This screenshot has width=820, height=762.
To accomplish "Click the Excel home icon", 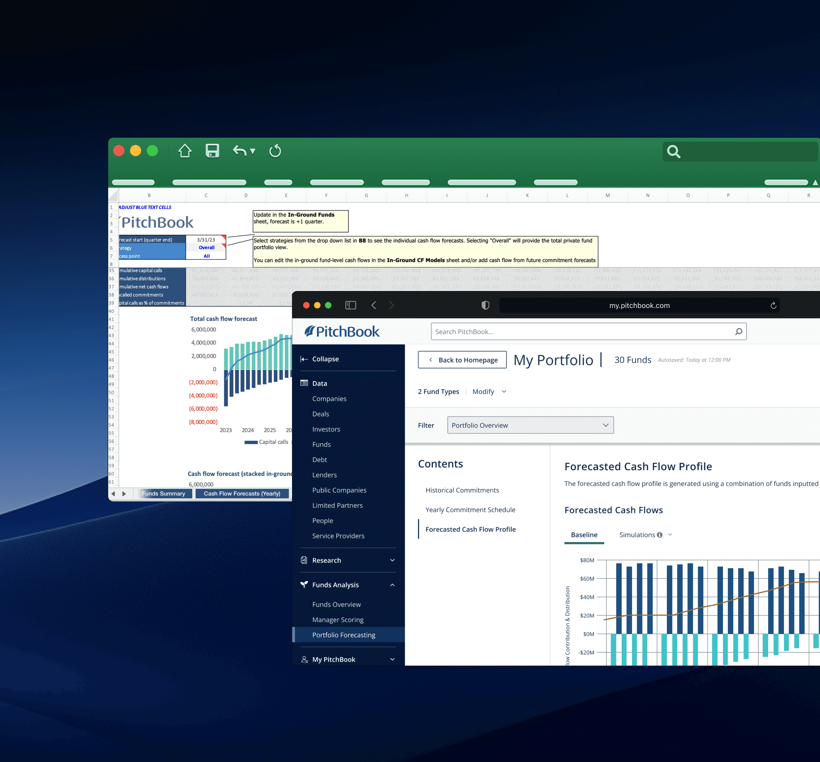I will pos(185,151).
